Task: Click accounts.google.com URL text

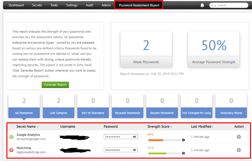Action: [x=31, y=139]
